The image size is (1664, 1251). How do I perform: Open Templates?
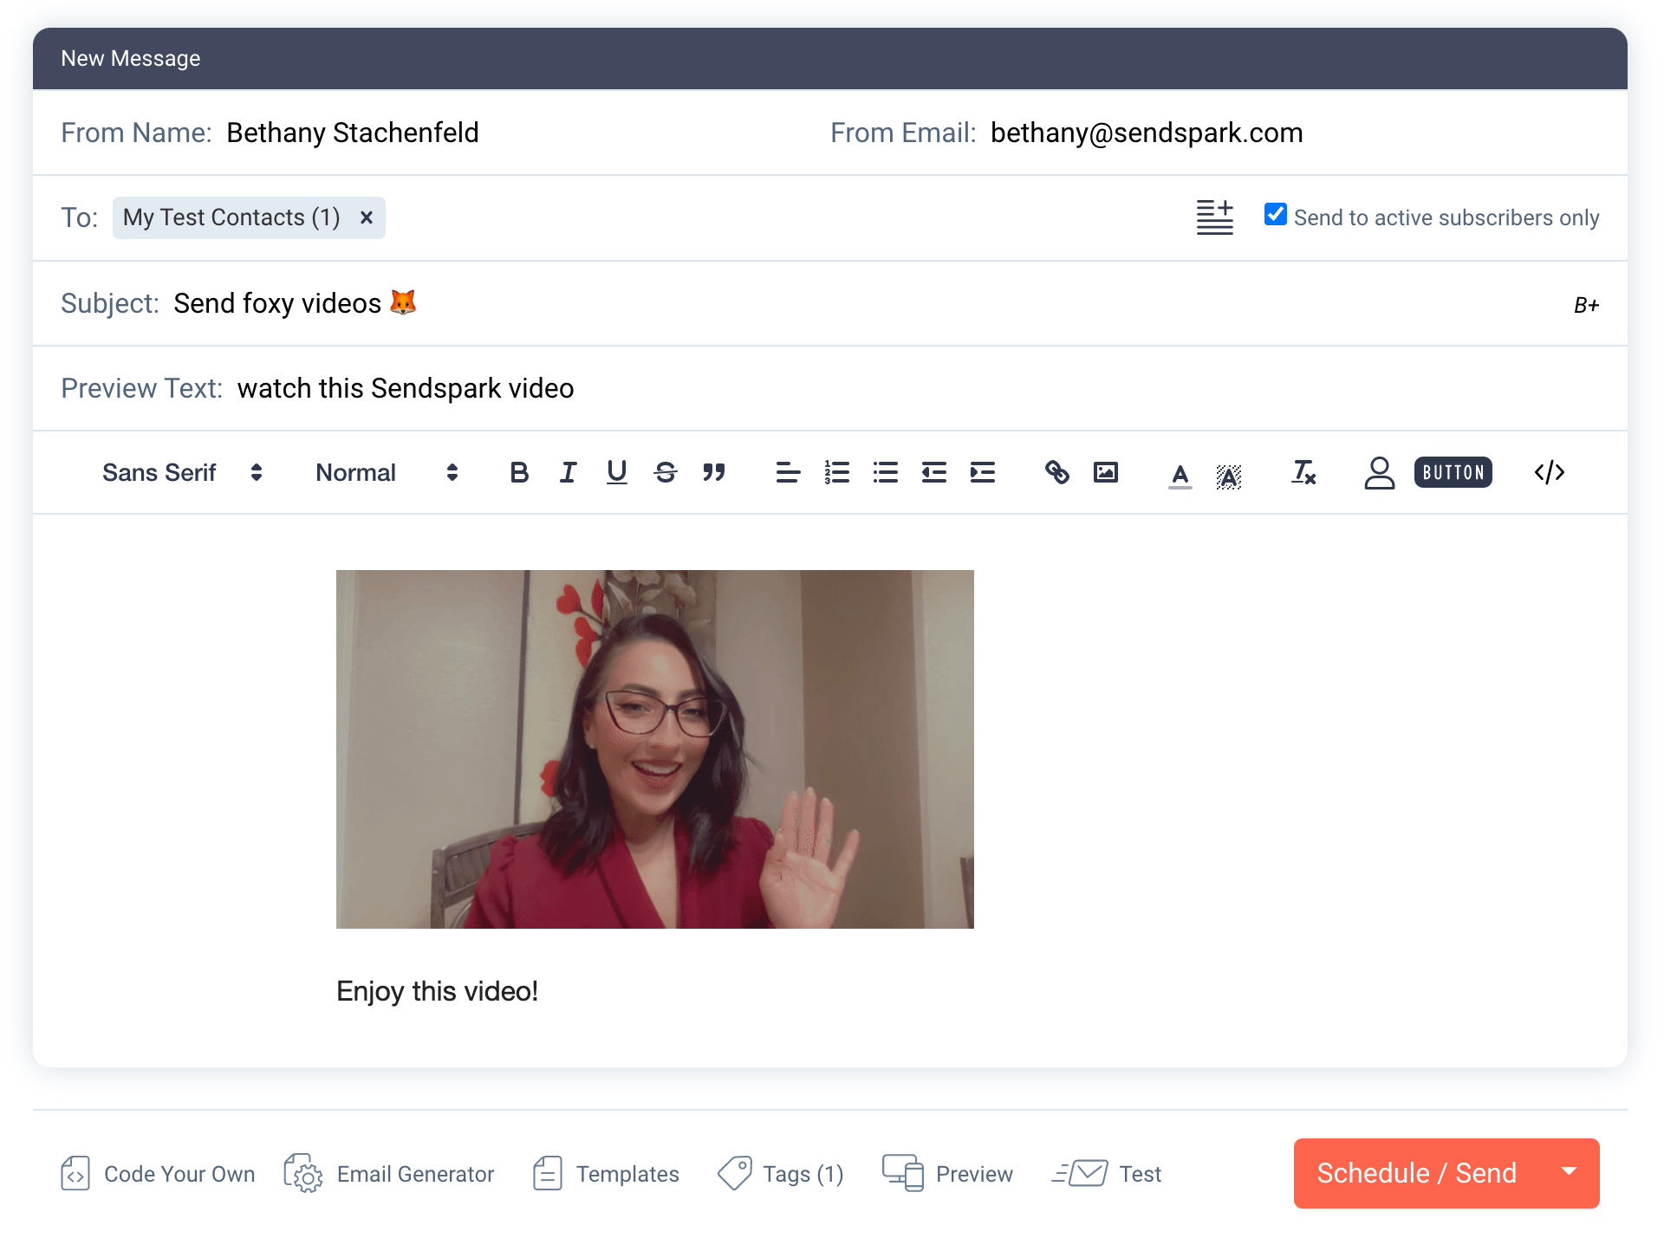(606, 1174)
